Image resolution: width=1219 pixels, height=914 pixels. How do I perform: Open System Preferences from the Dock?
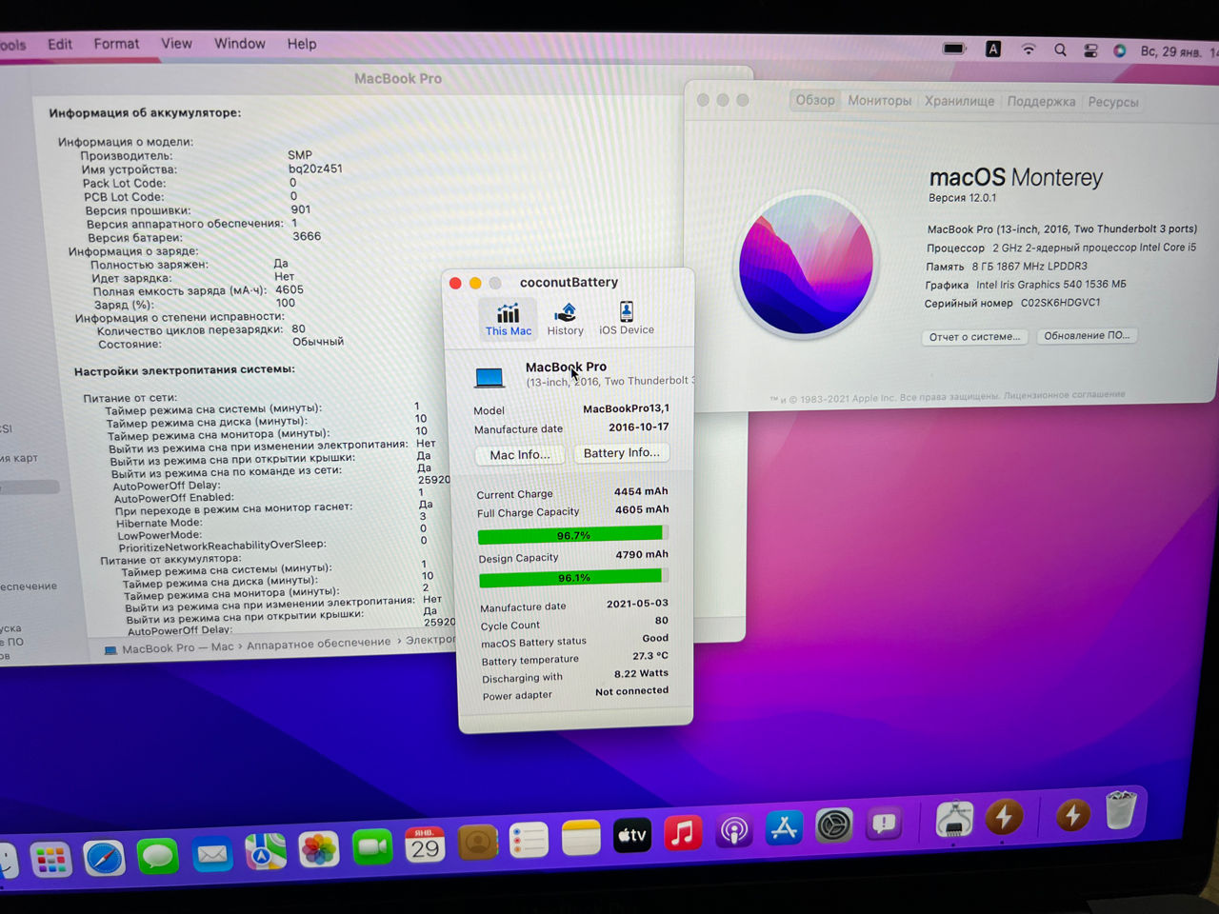click(833, 825)
